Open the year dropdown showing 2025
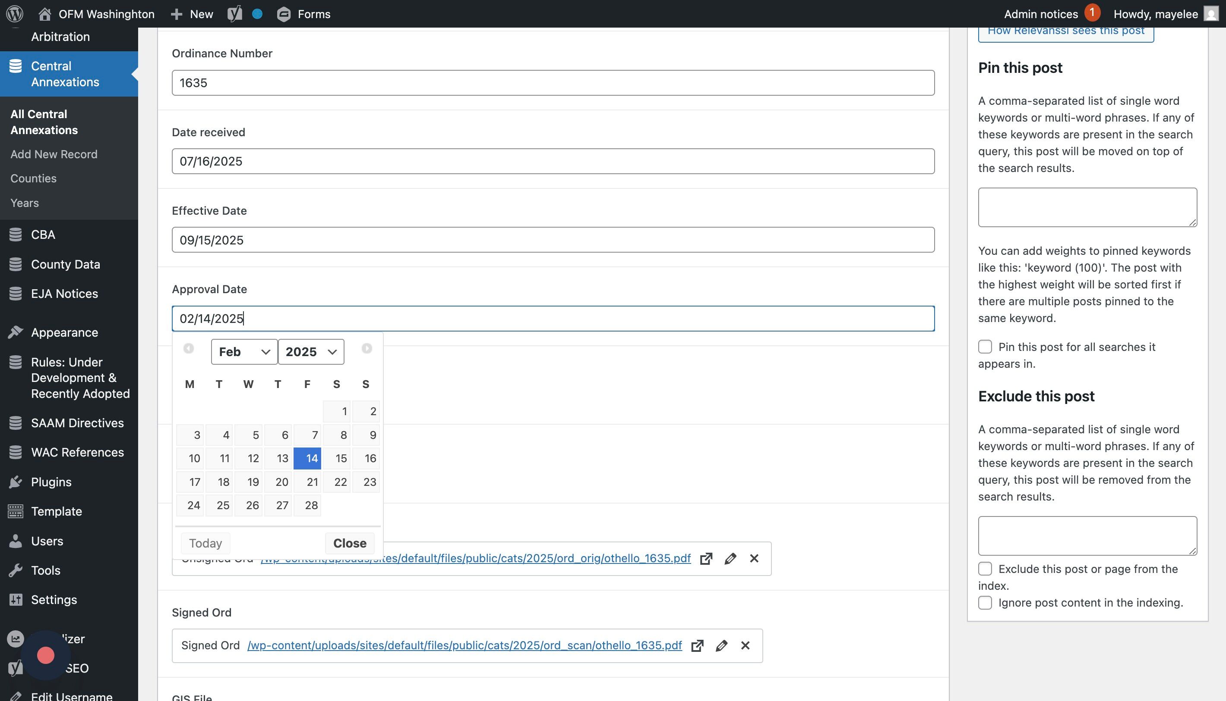The width and height of the screenshot is (1226, 701). [311, 352]
